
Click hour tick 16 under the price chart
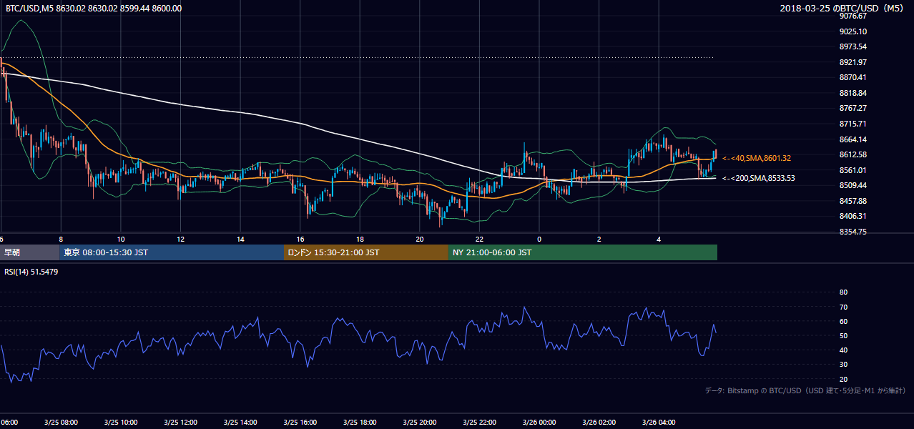[300, 240]
